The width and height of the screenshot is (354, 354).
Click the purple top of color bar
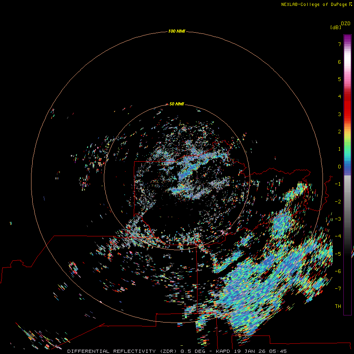(x=347, y=39)
